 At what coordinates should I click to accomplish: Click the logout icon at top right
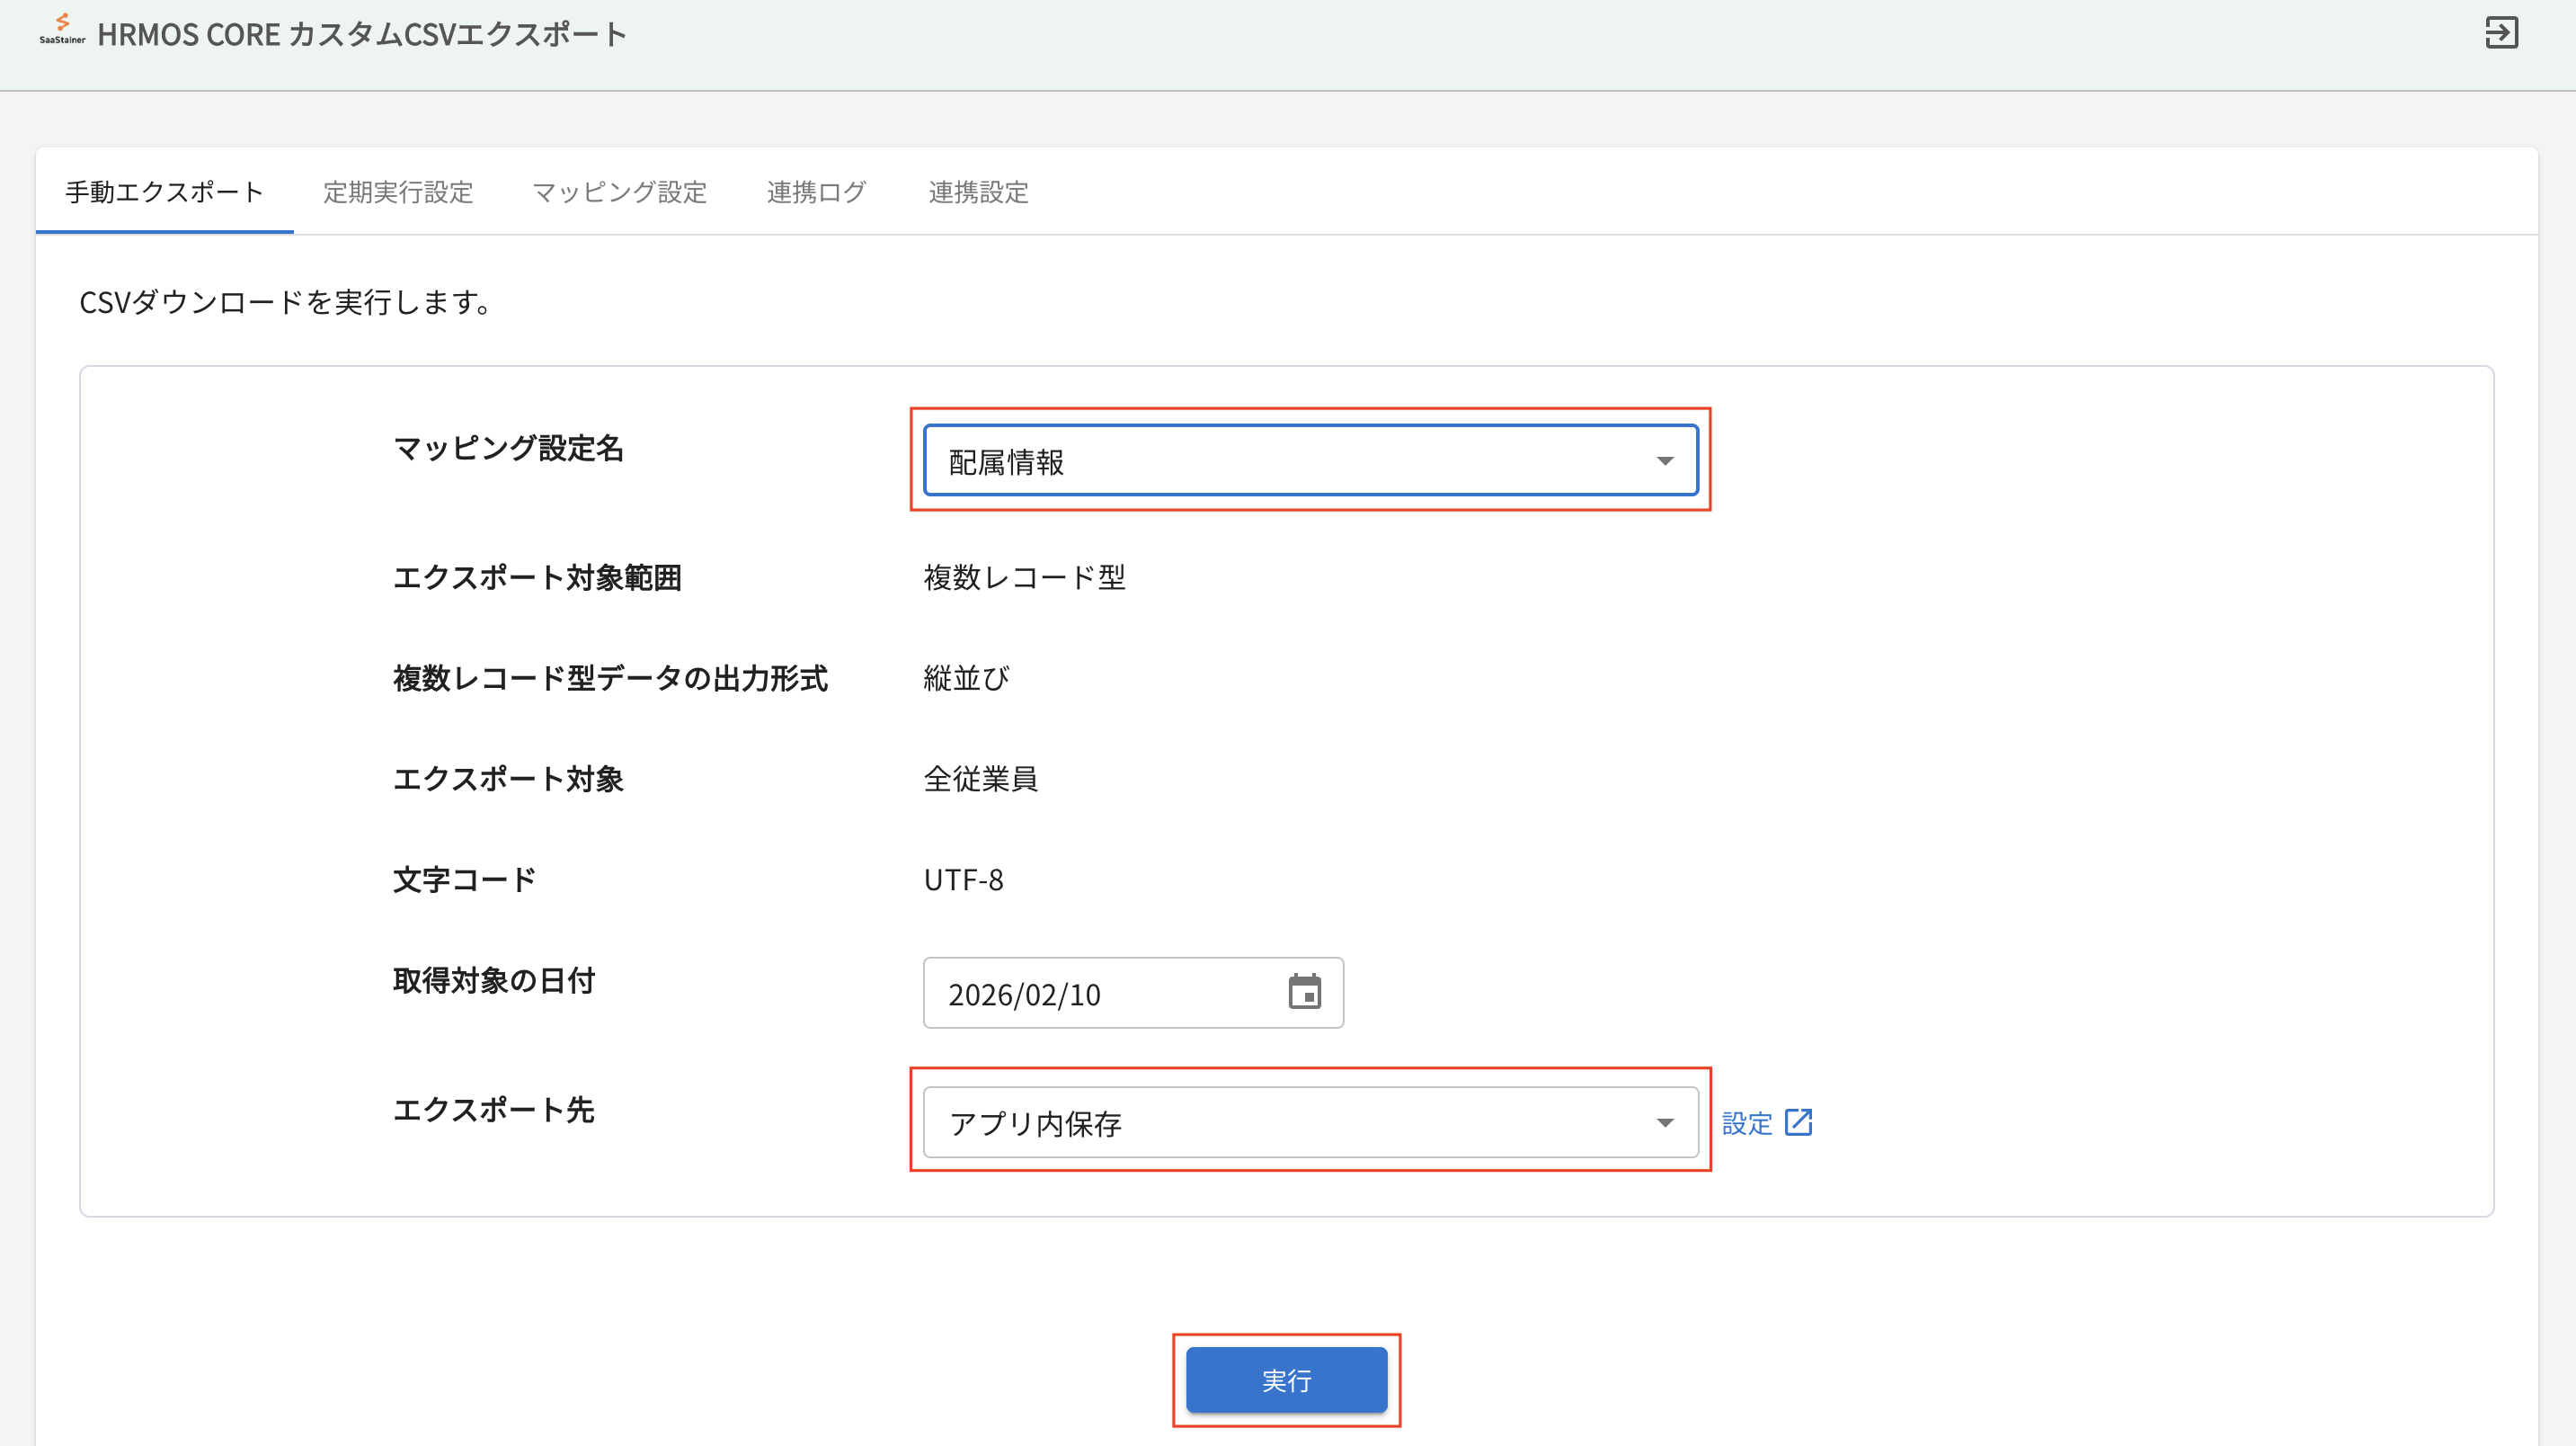[x=2501, y=33]
